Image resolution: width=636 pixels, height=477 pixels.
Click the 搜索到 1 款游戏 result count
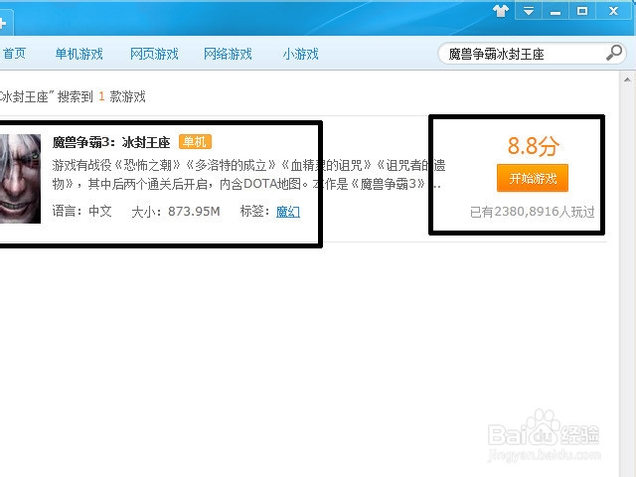(101, 96)
